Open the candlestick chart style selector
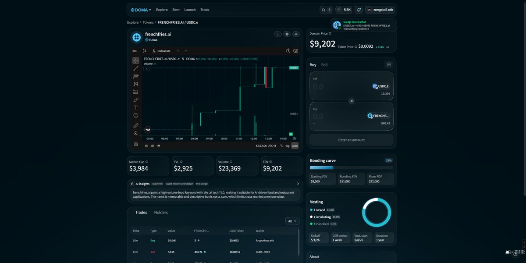Image resolution: width=526 pixels, height=263 pixels. [144, 51]
